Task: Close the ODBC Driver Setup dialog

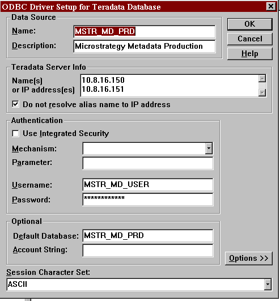Action: (x=271, y=7)
